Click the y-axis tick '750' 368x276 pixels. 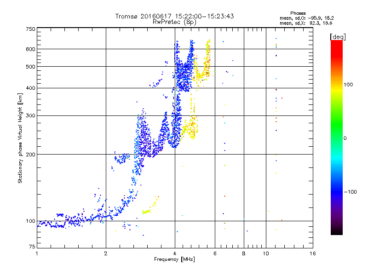(31, 29)
